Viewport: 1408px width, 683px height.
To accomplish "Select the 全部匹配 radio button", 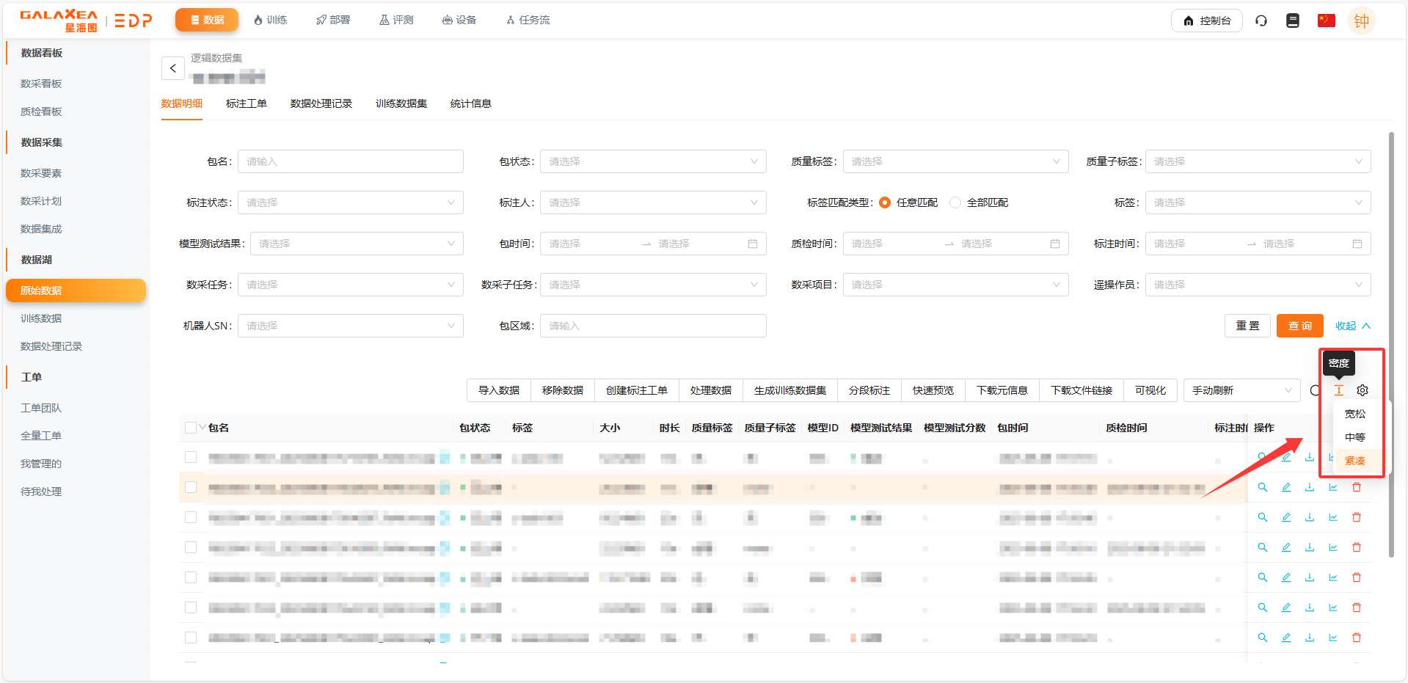I will tap(955, 202).
